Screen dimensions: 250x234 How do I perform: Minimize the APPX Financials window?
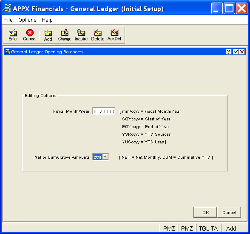217,8
